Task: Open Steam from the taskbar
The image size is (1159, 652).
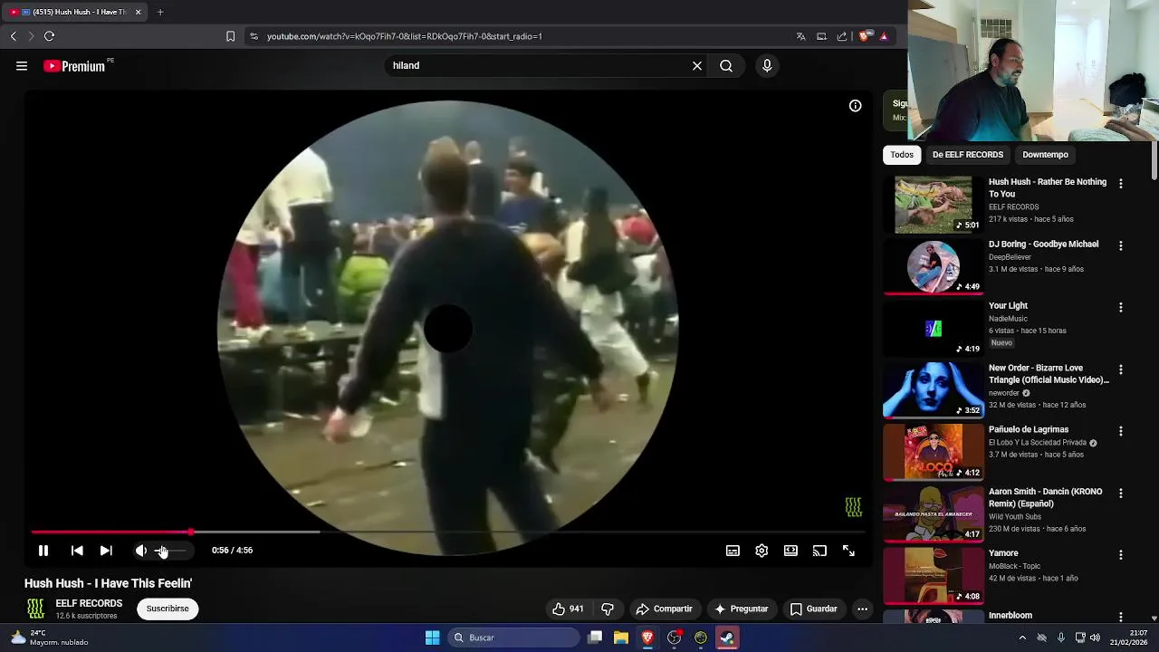Action: pyautogui.click(x=727, y=638)
